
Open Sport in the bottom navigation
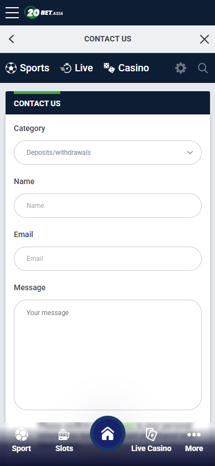(x=22, y=440)
